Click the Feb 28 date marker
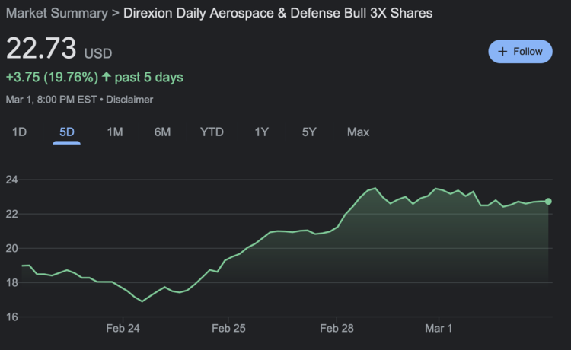 click(x=335, y=329)
